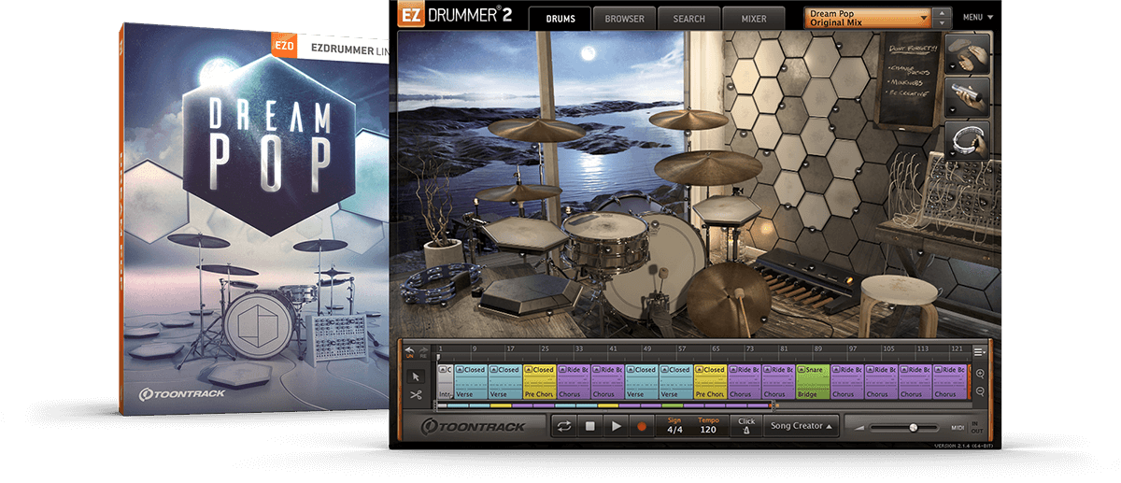Zoom in the song track
Screen dimensions: 1121x483
click(980, 373)
